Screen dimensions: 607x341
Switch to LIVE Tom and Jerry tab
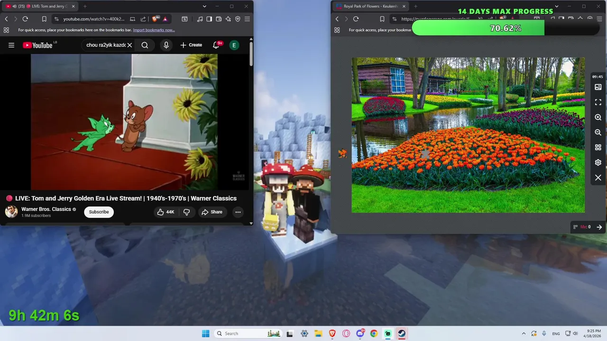point(40,6)
